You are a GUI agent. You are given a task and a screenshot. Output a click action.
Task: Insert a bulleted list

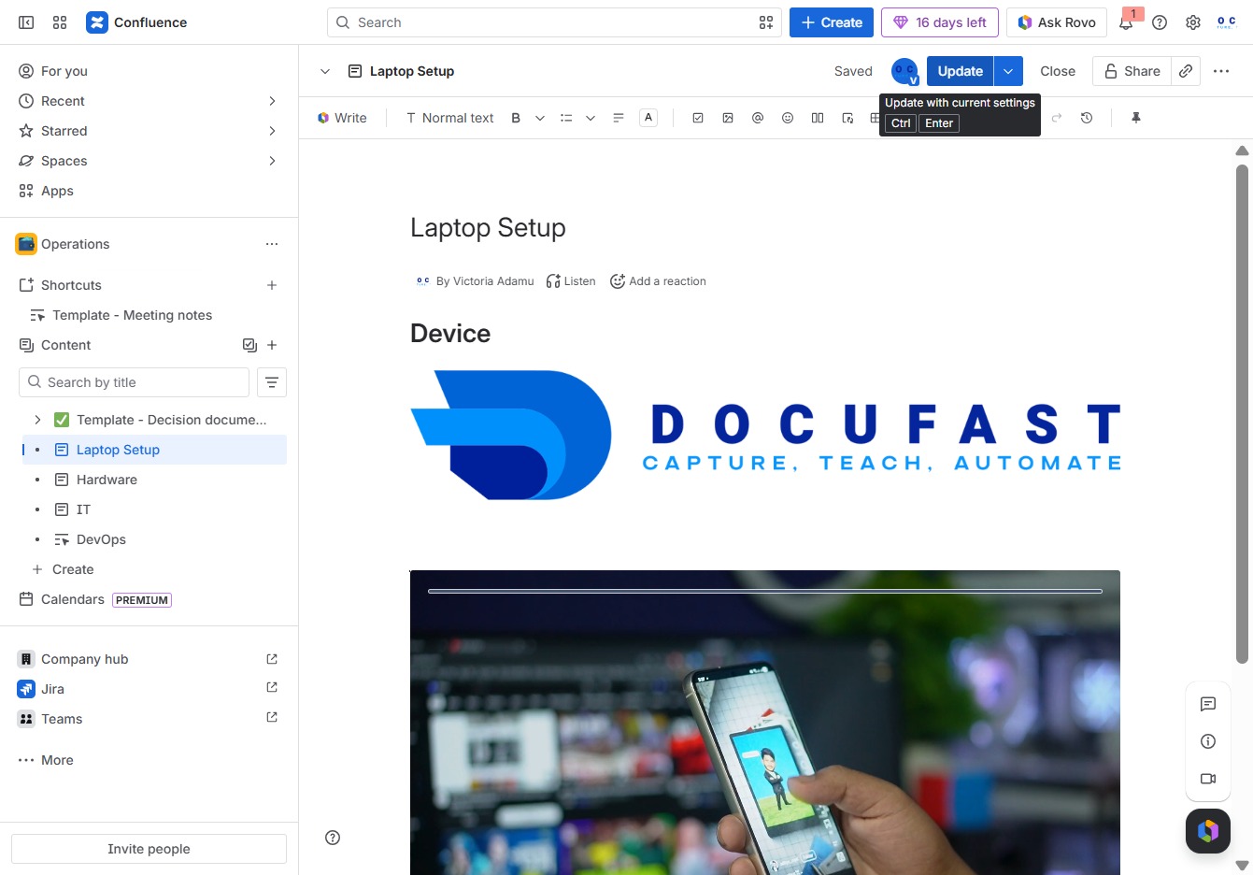pyautogui.click(x=566, y=118)
